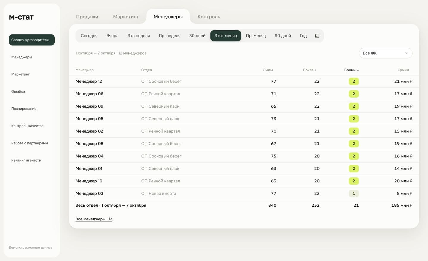Select Менеджер 05 in the table
The width and height of the screenshot is (428, 261).
244,119
